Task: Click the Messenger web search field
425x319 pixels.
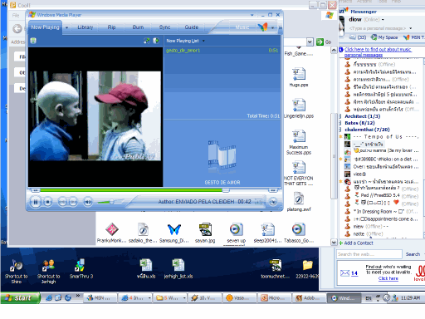Action: [x=369, y=254]
